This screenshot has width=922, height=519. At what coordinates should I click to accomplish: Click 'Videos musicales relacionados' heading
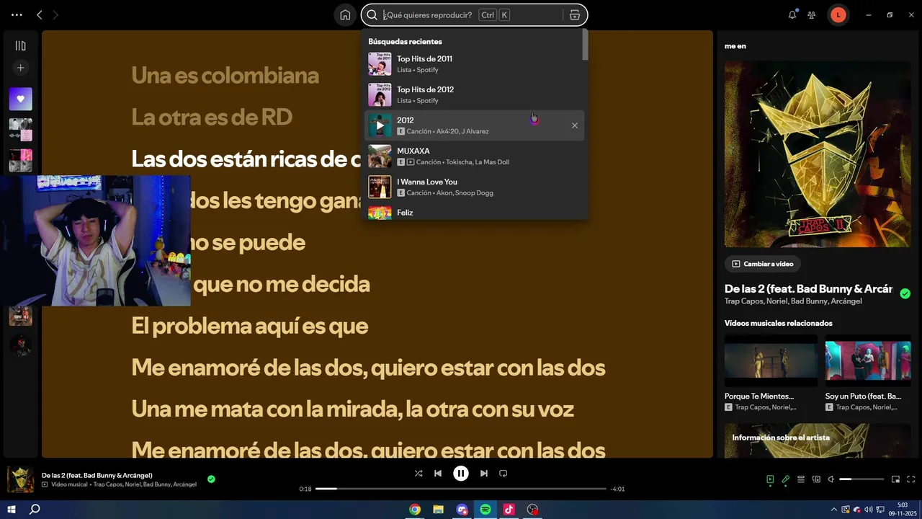779,323
